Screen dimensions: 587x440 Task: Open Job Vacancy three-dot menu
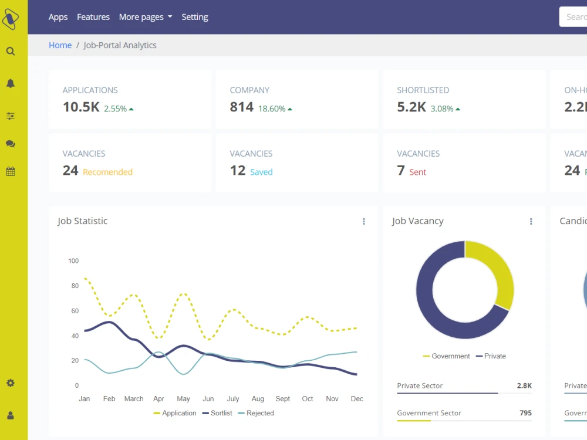pyautogui.click(x=531, y=222)
